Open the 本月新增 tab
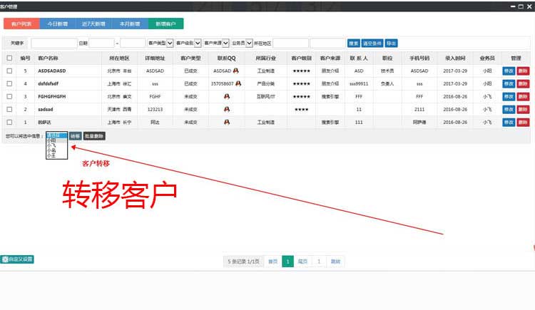Viewport: 535px width, 310px height. click(129, 24)
